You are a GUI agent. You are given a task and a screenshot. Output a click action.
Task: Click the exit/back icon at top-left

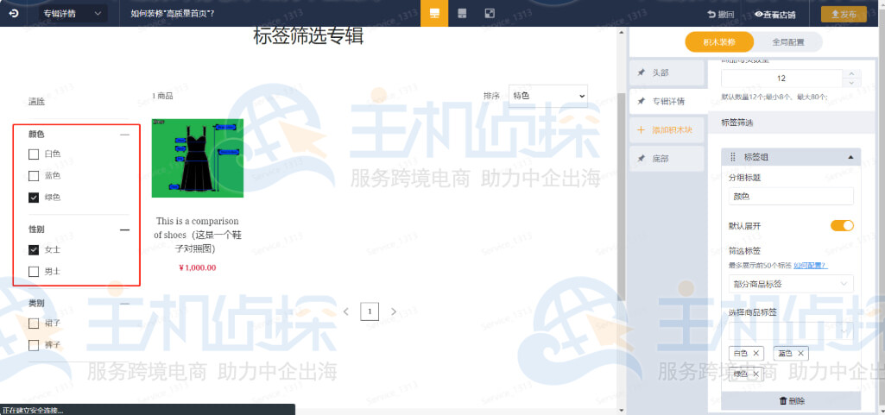coord(14,14)
